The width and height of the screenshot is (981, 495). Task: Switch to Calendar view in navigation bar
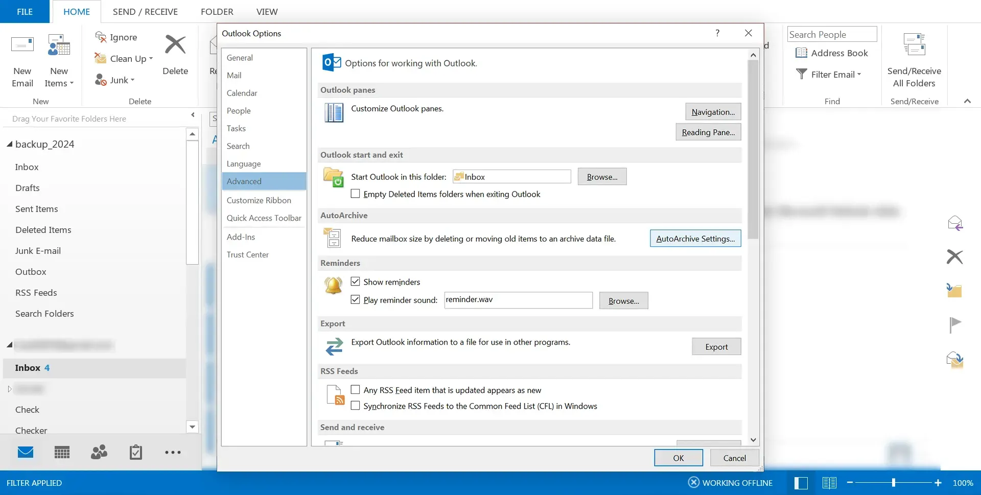62,452
